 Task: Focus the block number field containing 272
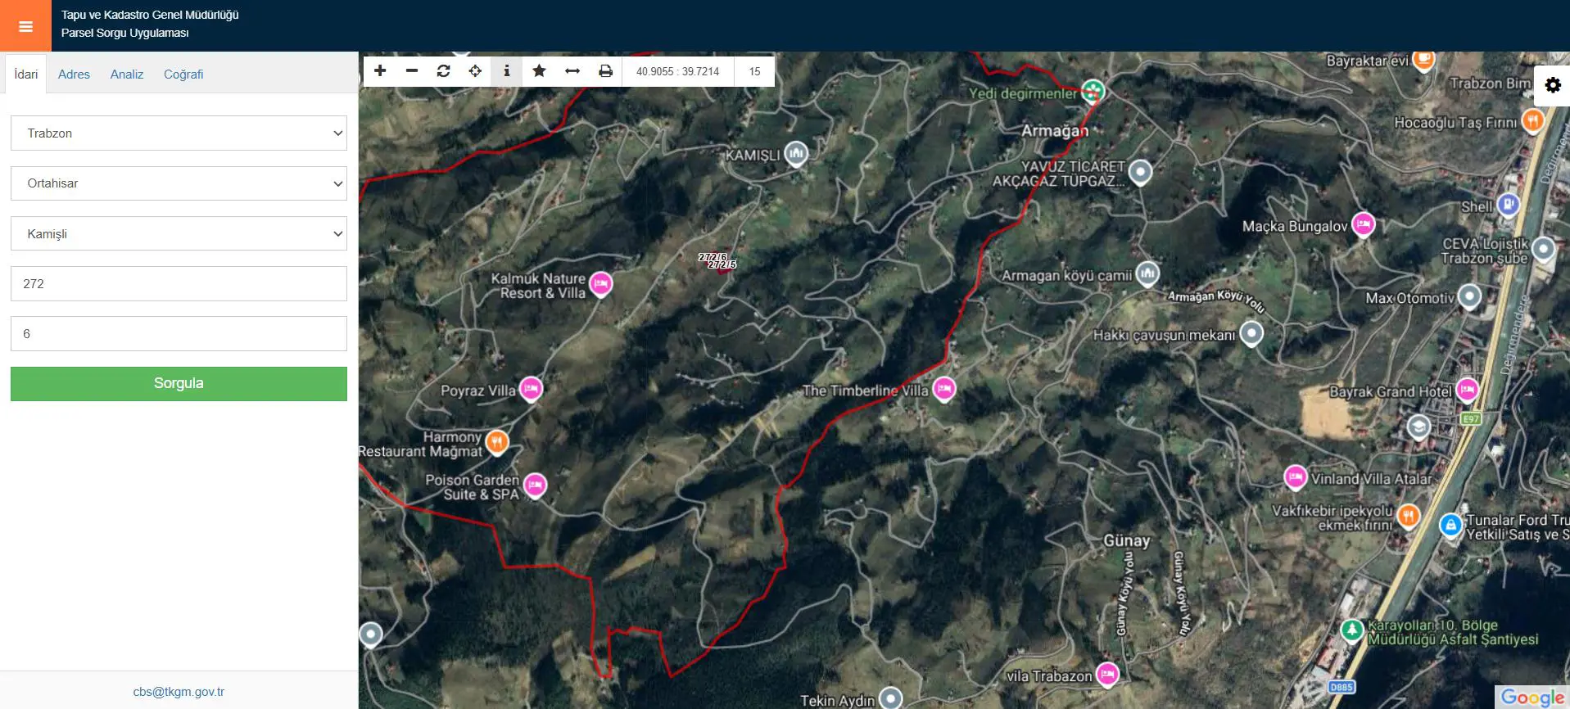tap(179, 284)
